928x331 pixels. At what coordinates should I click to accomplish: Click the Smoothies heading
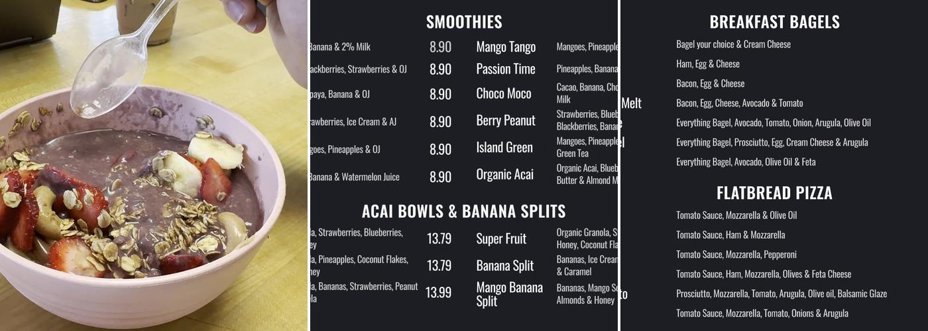(464, 22)
